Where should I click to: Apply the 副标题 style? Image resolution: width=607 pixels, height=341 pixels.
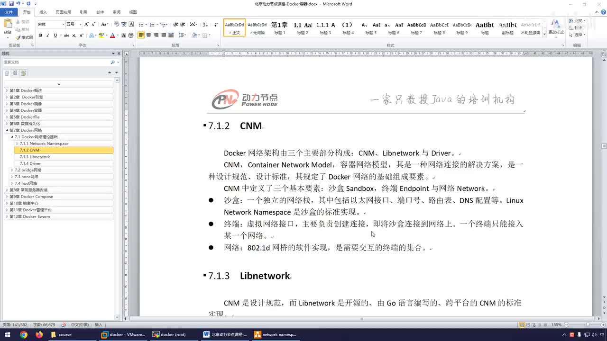[507, 28]
